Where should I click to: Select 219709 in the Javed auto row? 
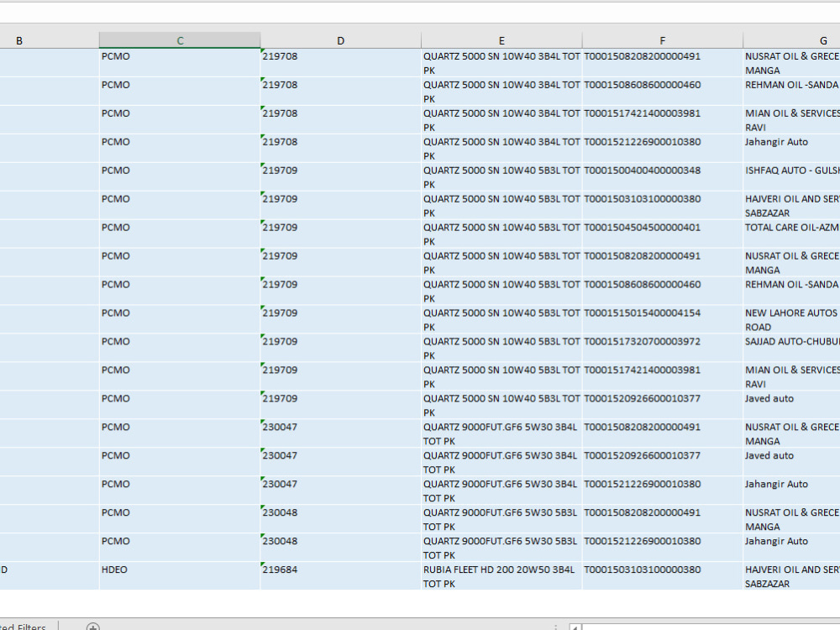pos(341,406)
